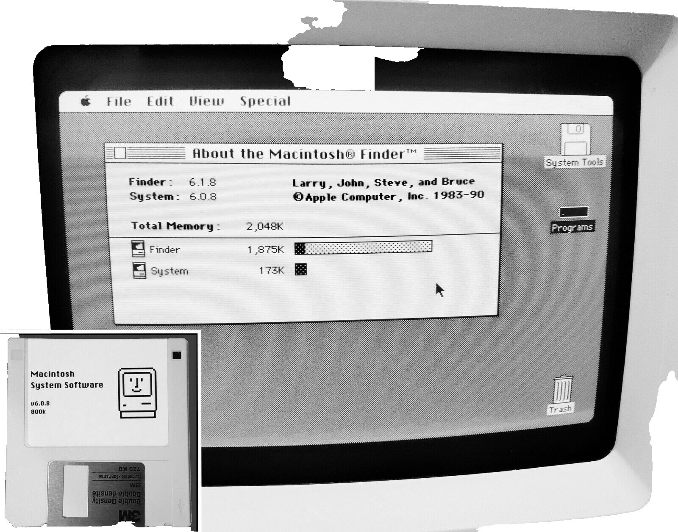Open the Edit menu
678x532 pixels.
tap(160, 101)
